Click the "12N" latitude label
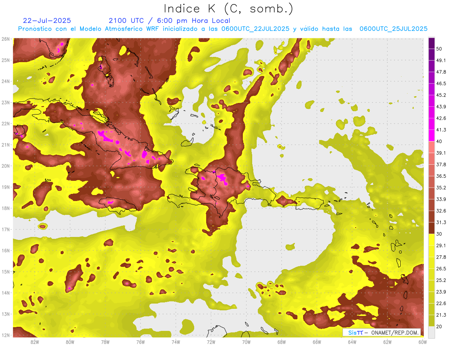 coord(6,335)
